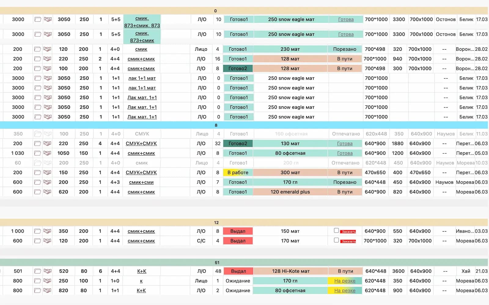This screenshot has height=305, width=489.
Task: Open the yellow В работе status dropdown
Action: coord(238,172)
